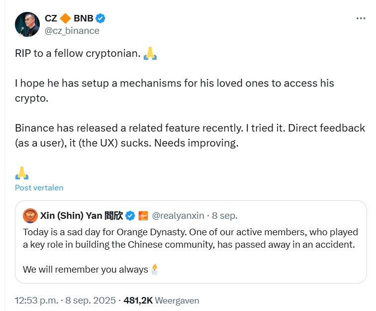Open the @realyanxin handle
The width and height of the screenshot is (376, 311).
click(178, 216)
